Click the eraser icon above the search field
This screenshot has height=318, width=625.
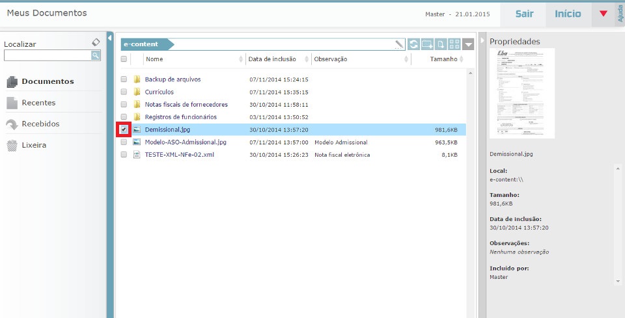(x=96, y=42)
